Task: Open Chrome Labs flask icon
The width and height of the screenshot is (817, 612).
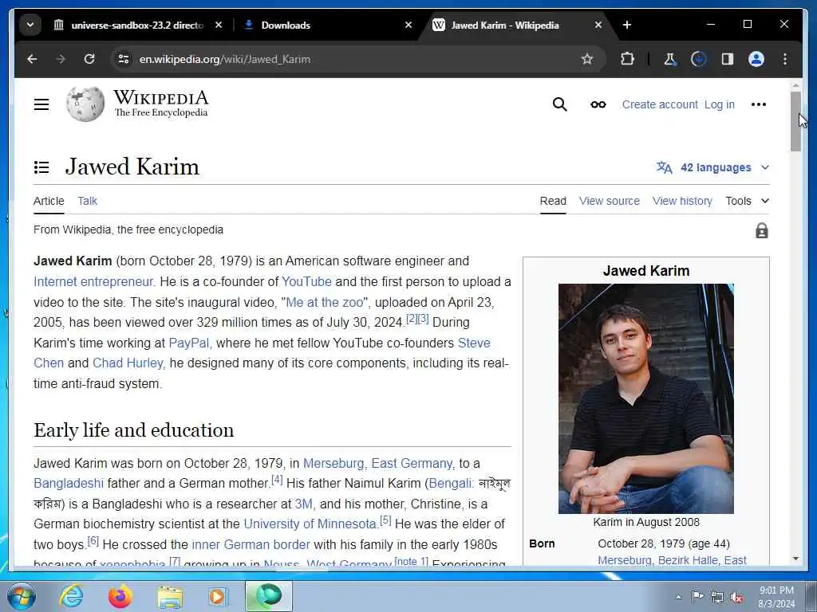Action: click(x=669, y=59)
